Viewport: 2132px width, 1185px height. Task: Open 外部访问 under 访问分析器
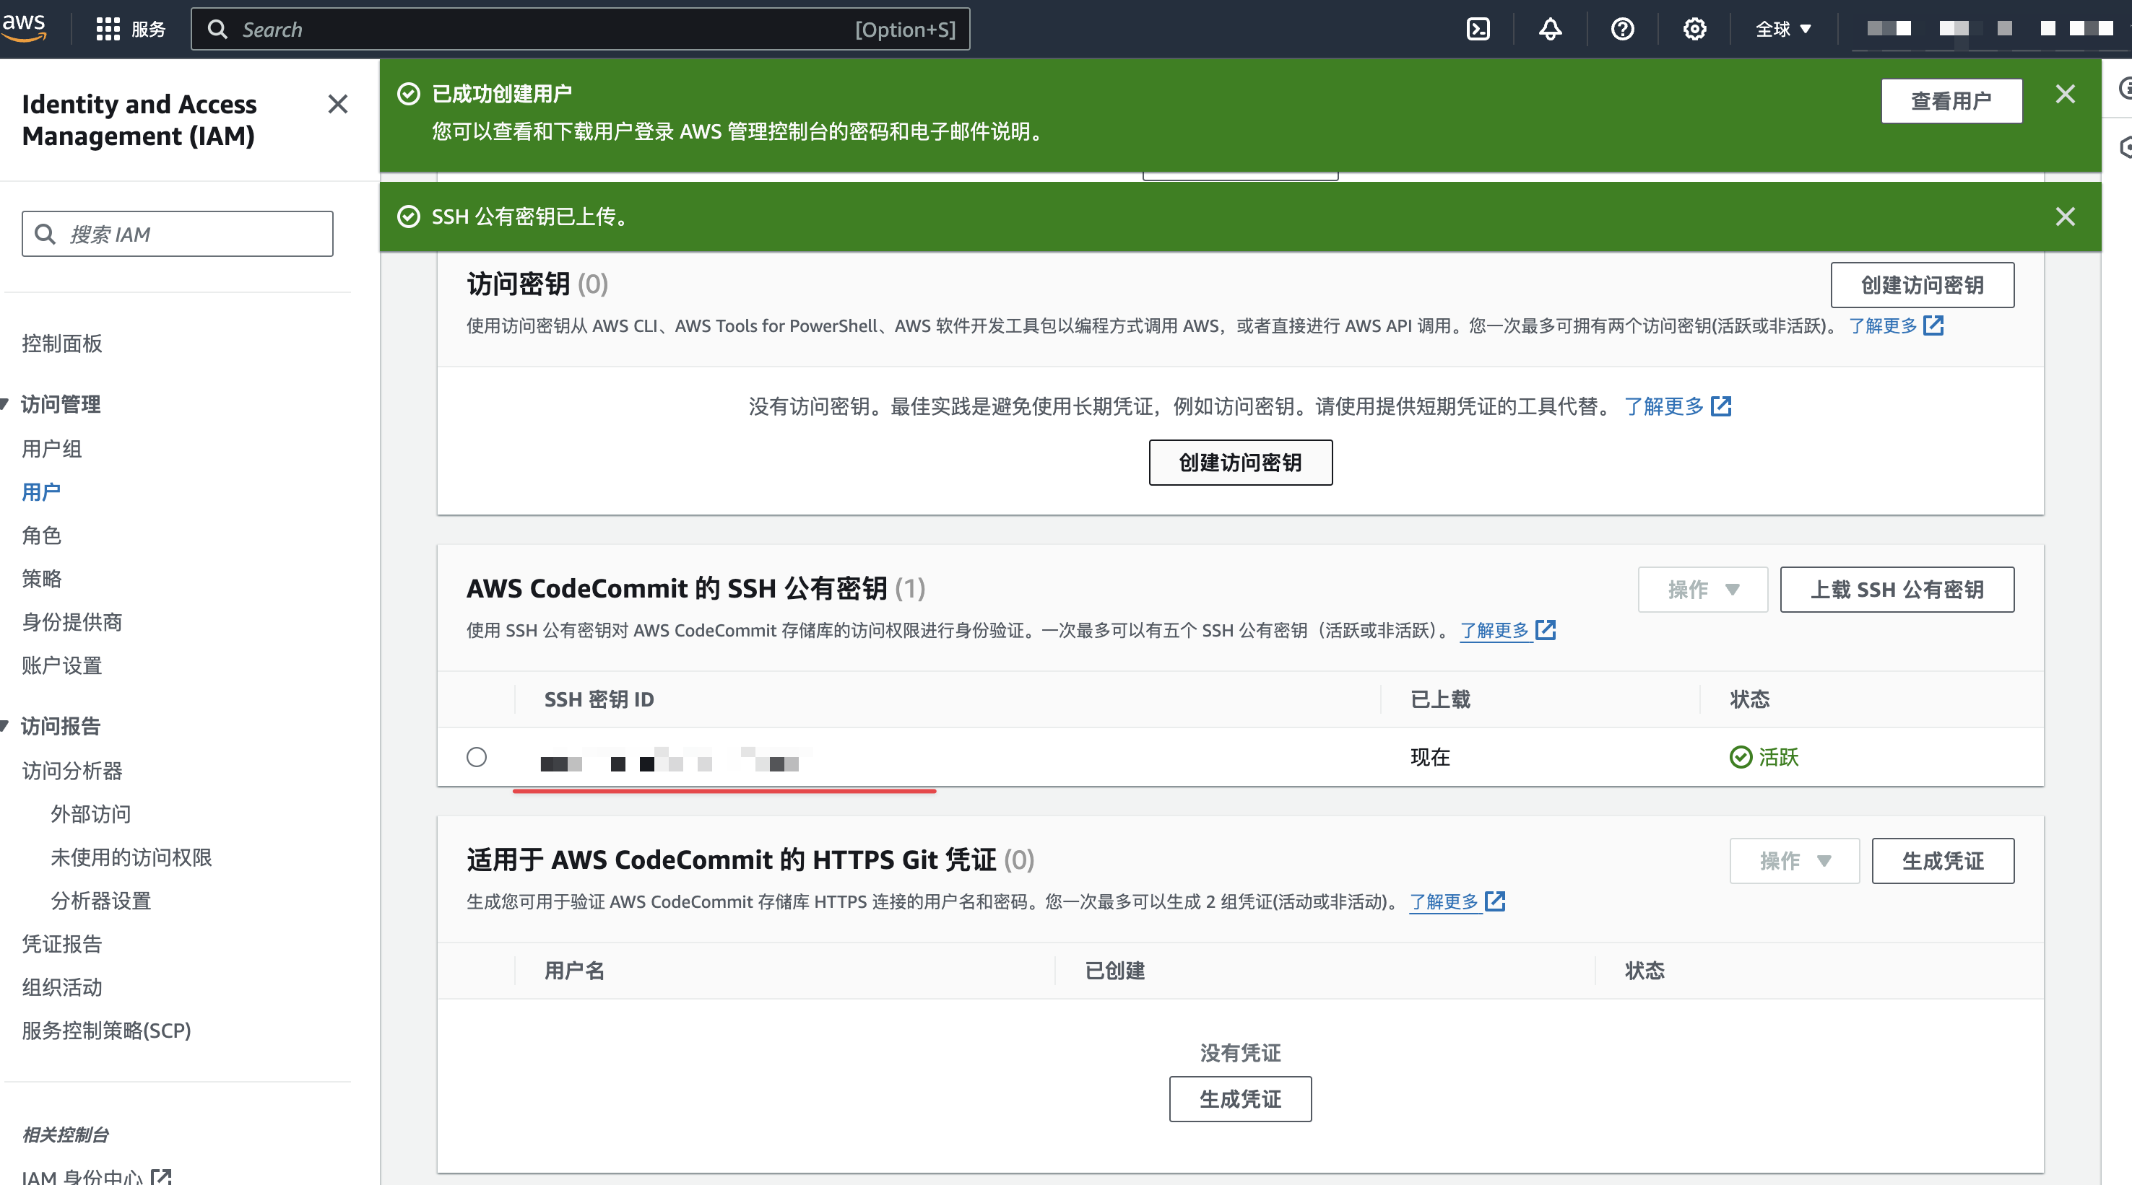click(x=91, y=814)
